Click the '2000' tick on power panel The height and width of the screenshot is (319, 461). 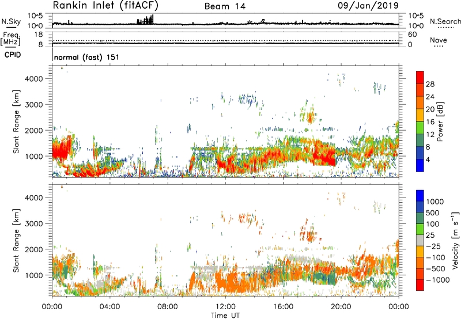pos(34,130)
